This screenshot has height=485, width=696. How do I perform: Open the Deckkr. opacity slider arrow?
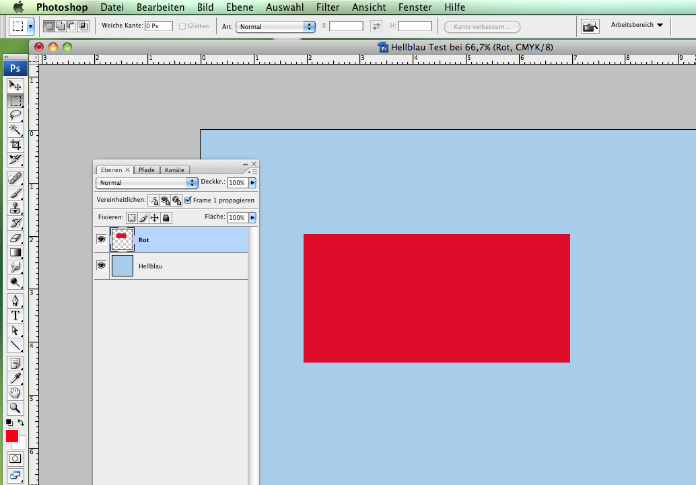click(x=252, y=182)
